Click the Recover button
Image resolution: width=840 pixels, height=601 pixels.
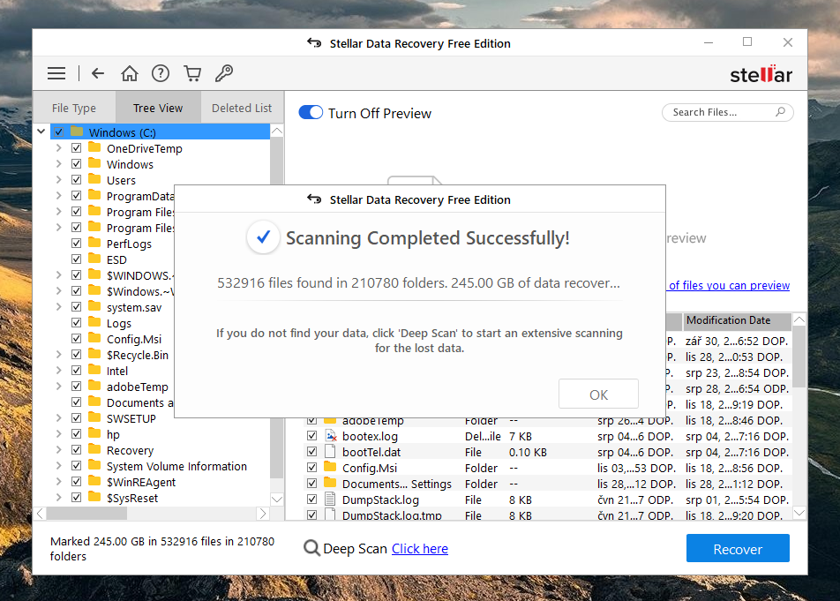pos(738,549)
